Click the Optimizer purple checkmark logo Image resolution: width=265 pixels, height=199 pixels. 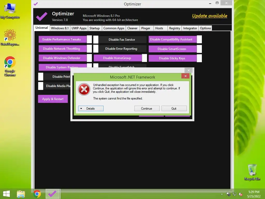pyautogui.click(x=42, y=17)
